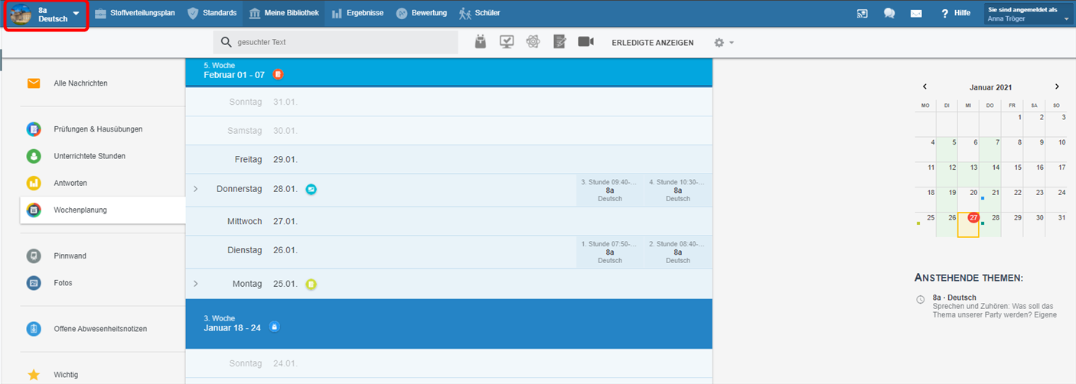This screenshot has width=1076, height=384.
Task: Open the chat bubbles icon
Action: [889, 13]
